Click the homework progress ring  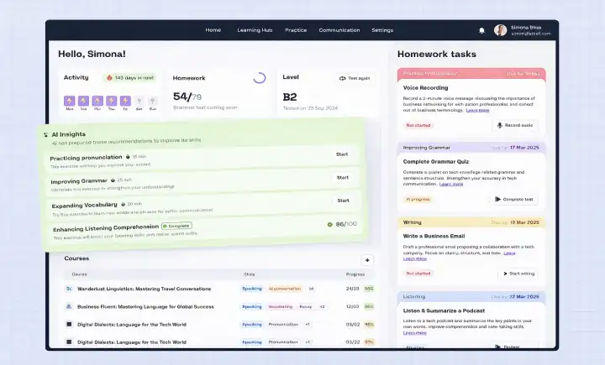(x=260, y=78)
